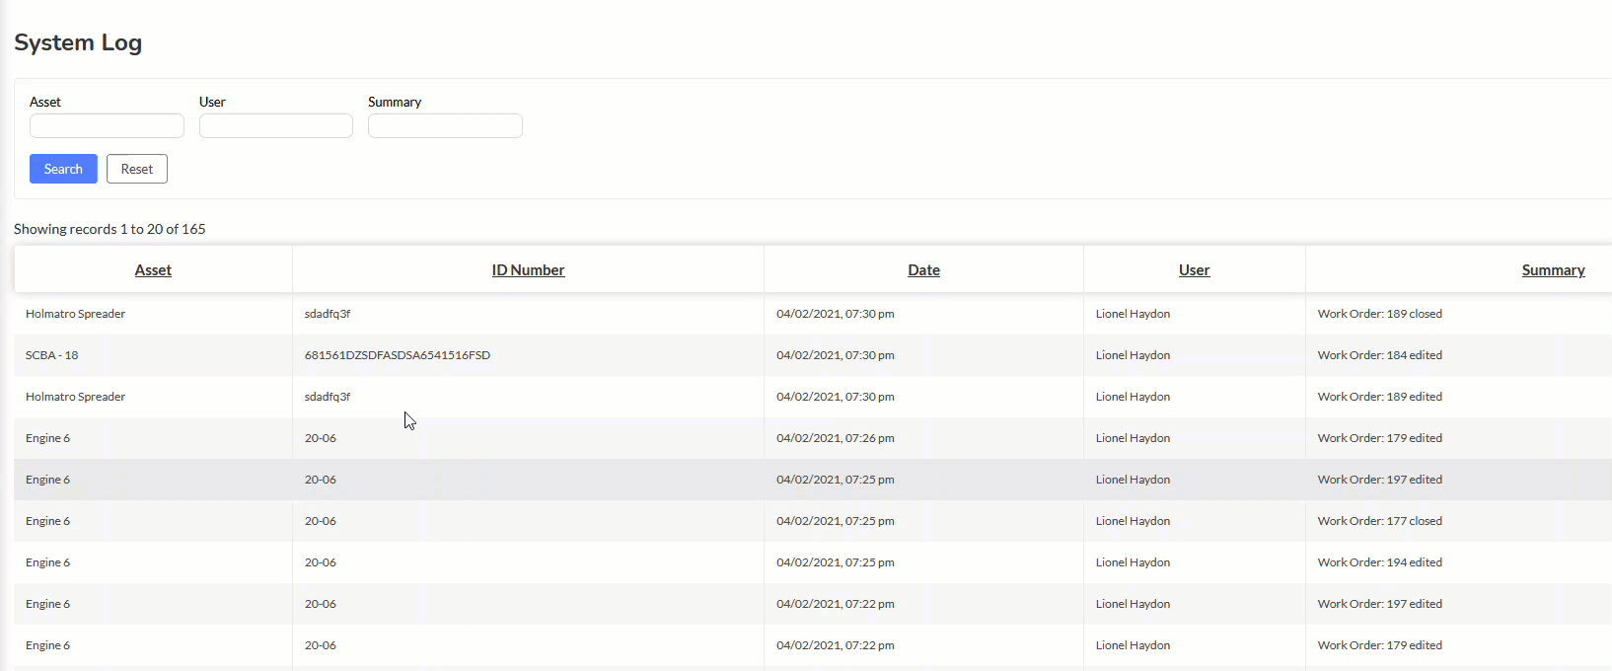The width and height of the screenshot is (1612, 671).
Task: Click the System Log page heading
Action: [x=78, y=42]
